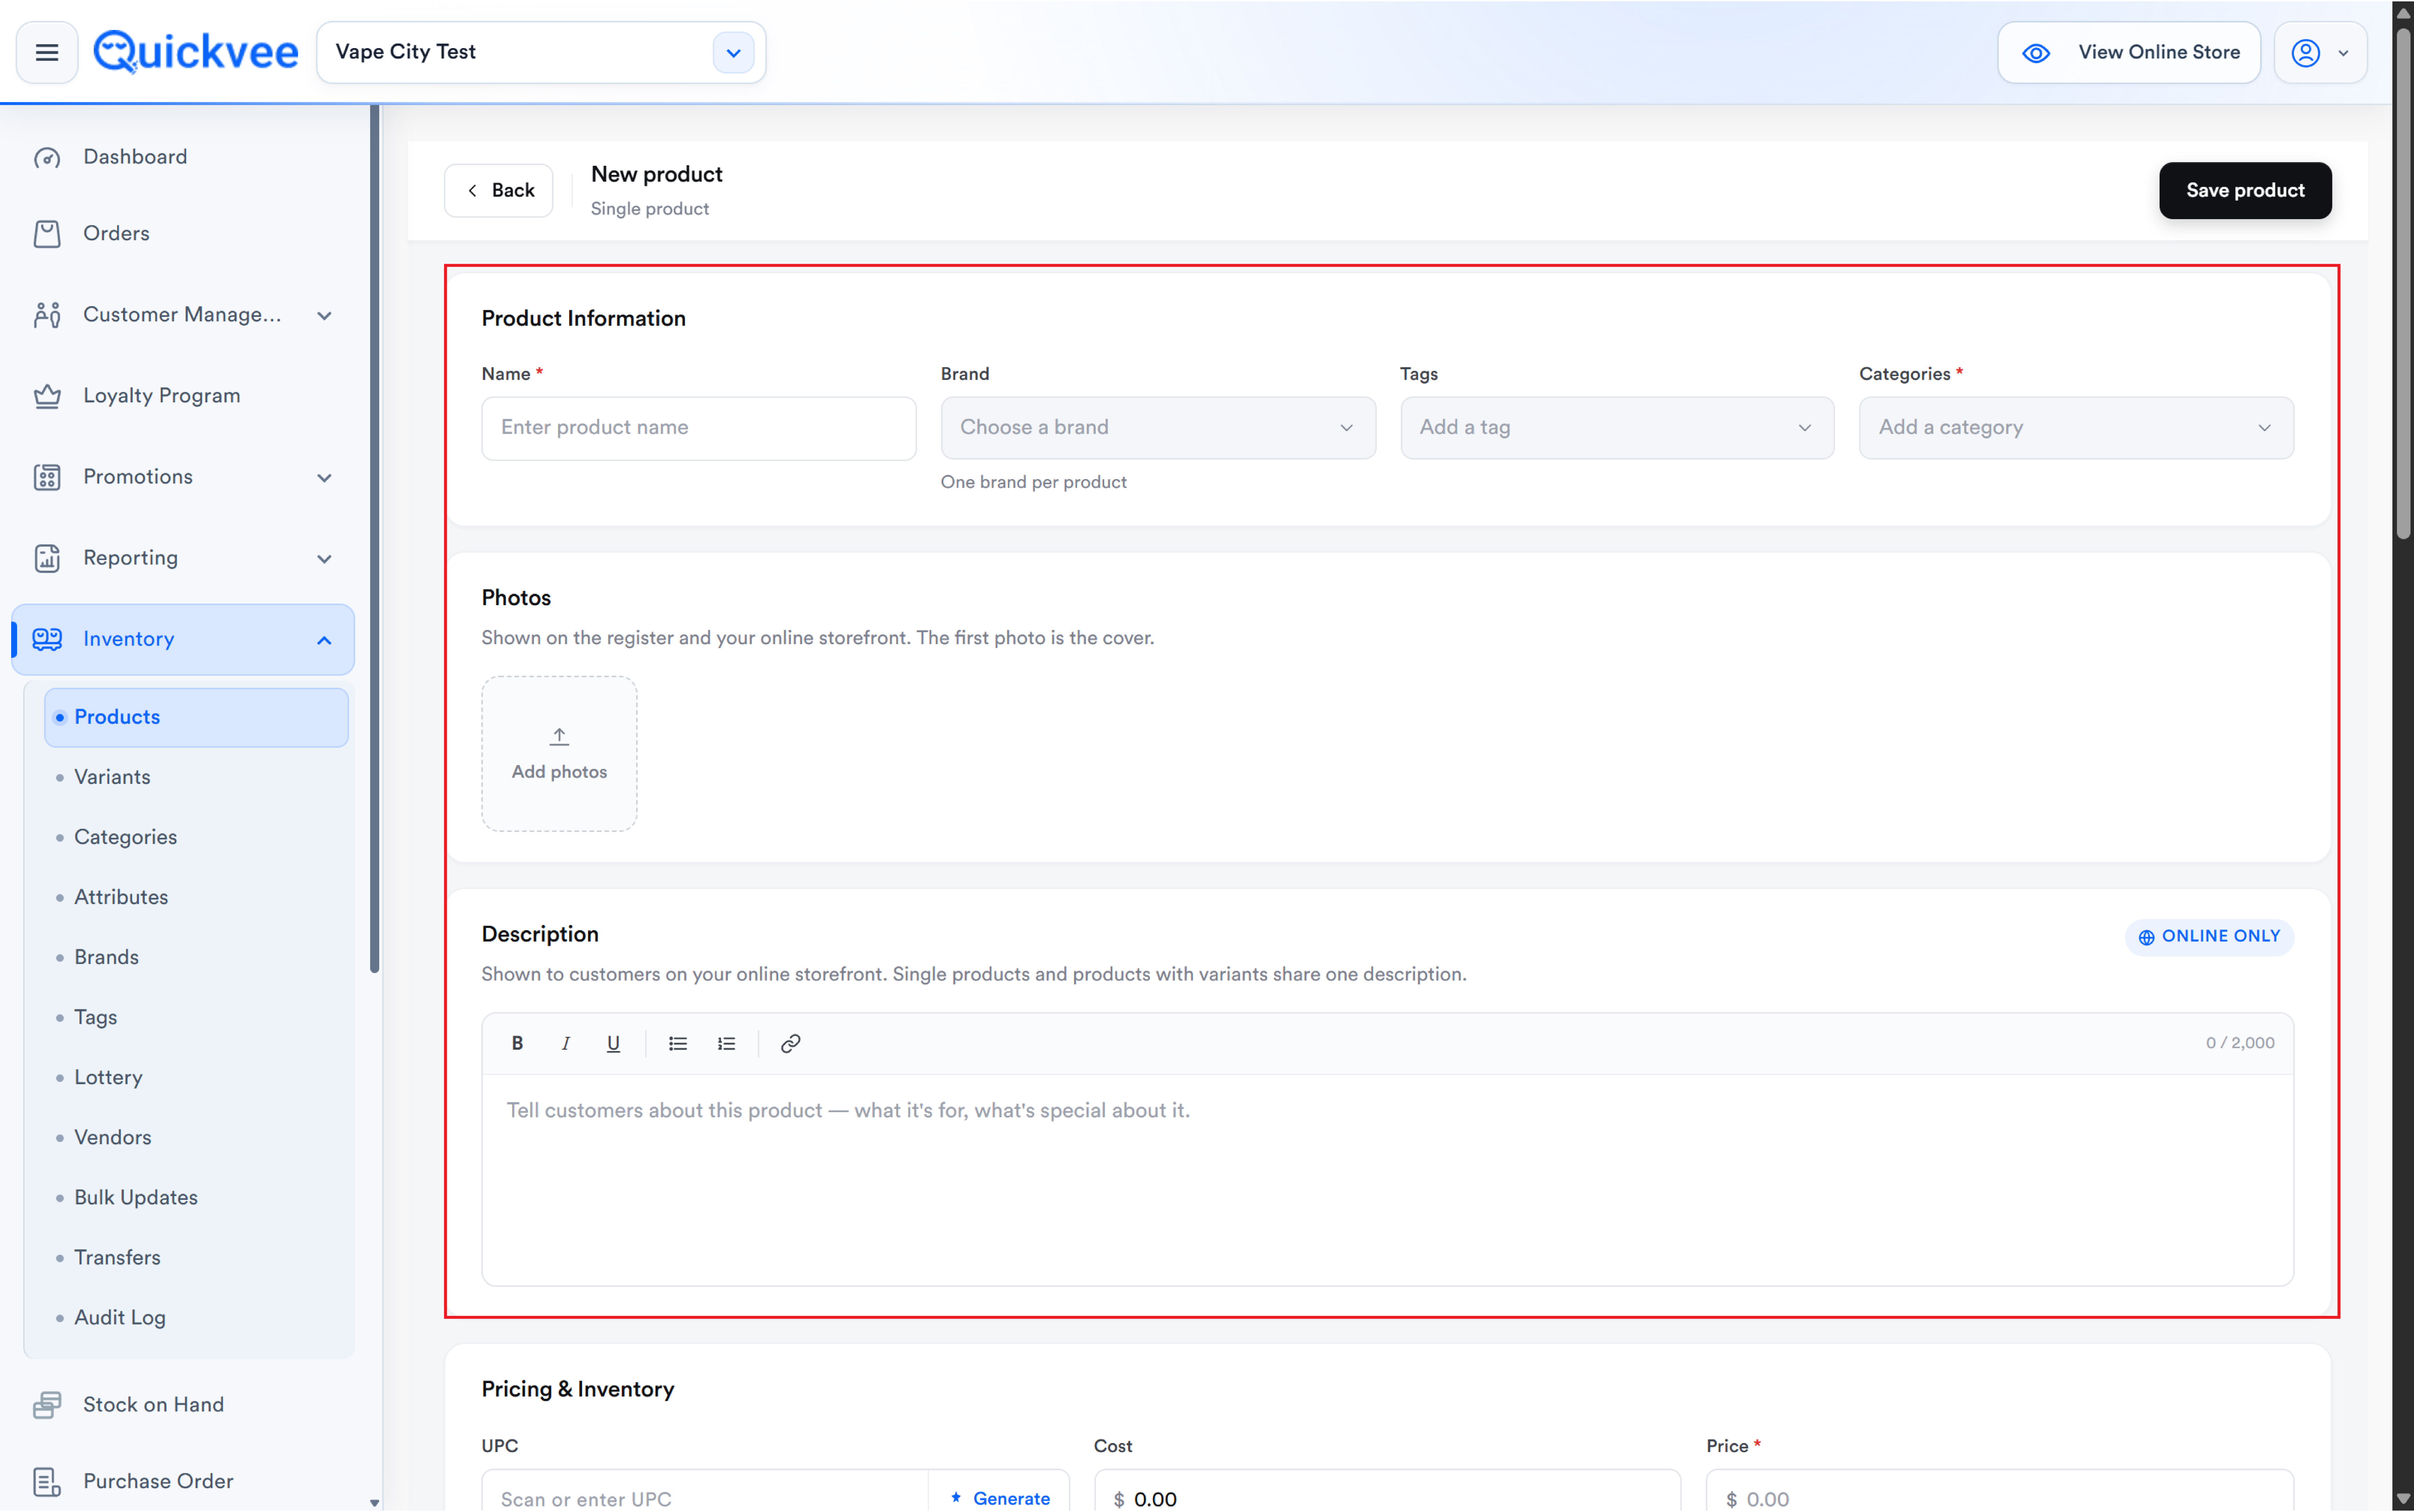Click the "0 / 2,000" character counter
Image resolution: width=2414 pixels, height=1512 pixels.
(x=2240, y=1043)
